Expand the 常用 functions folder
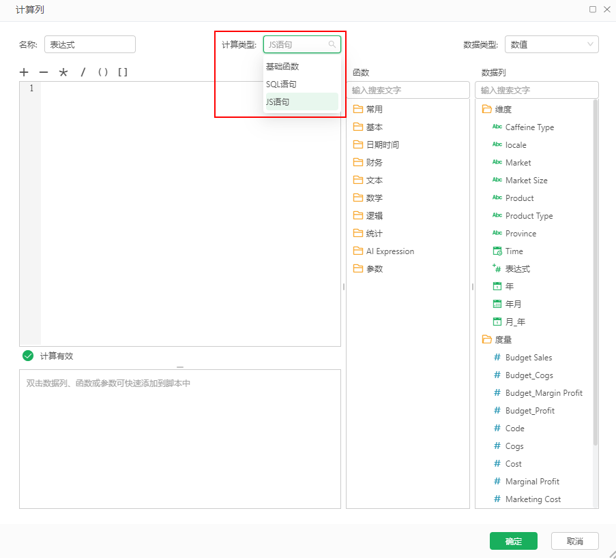Image resolution: width=616 pixels, height=560 pixels. [374, 109]
